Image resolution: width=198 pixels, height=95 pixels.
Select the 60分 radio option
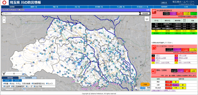141,88
